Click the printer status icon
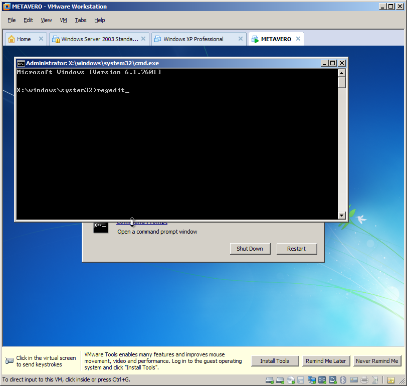The height and width of the screenshot is (386, 407). click(x=364, y=380)
